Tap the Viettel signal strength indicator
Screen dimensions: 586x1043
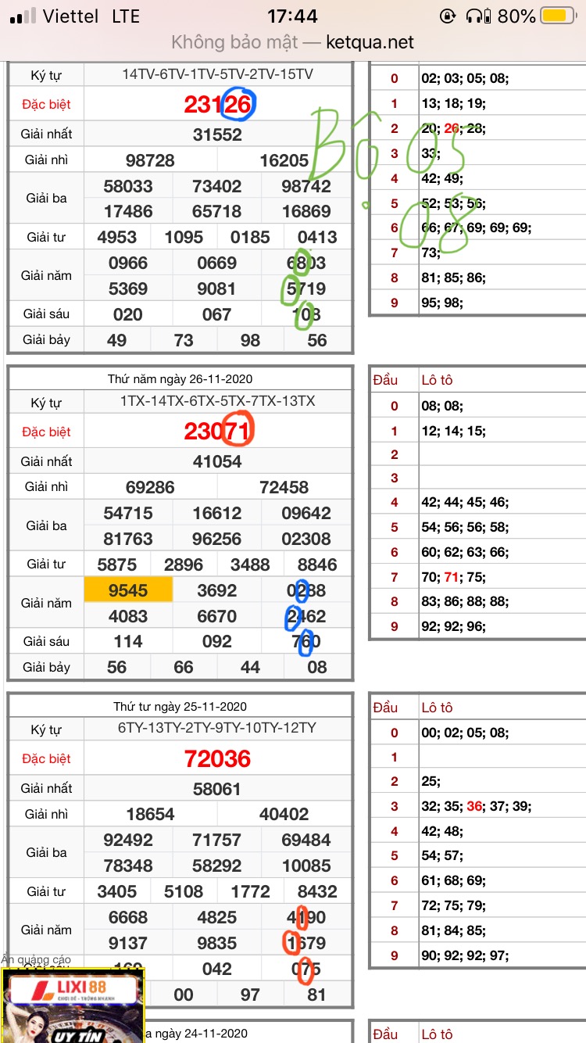pyautogui.click(x=23, y=16)
